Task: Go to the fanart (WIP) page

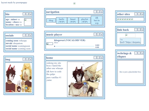Action: [73, 20]
